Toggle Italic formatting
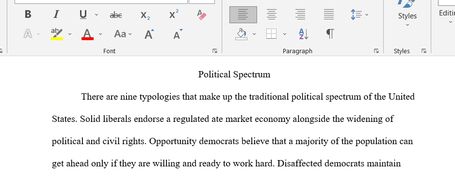 pyautogui.click(x=56, y=14)
